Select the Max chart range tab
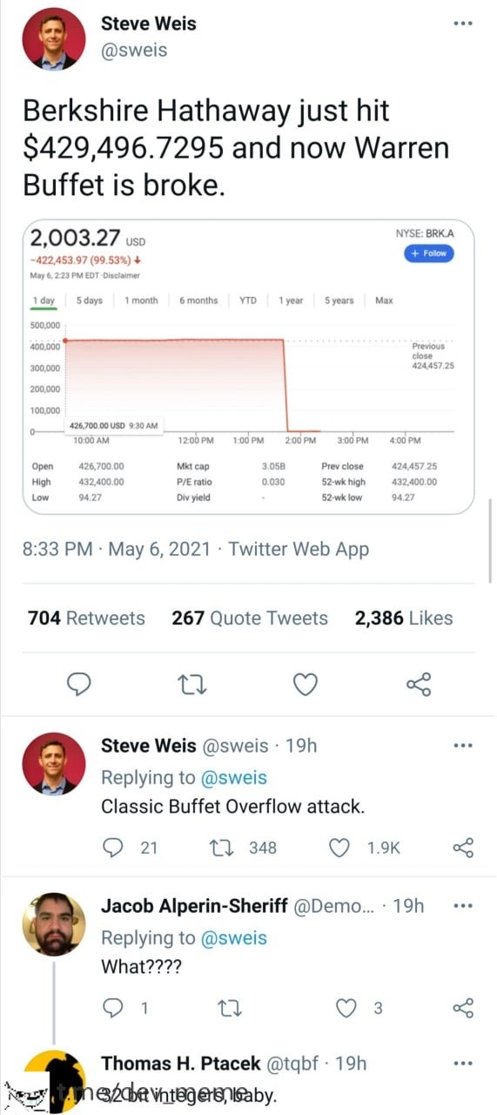The height and width of the screenshot is (1115, 497). [x=384, y=301]
